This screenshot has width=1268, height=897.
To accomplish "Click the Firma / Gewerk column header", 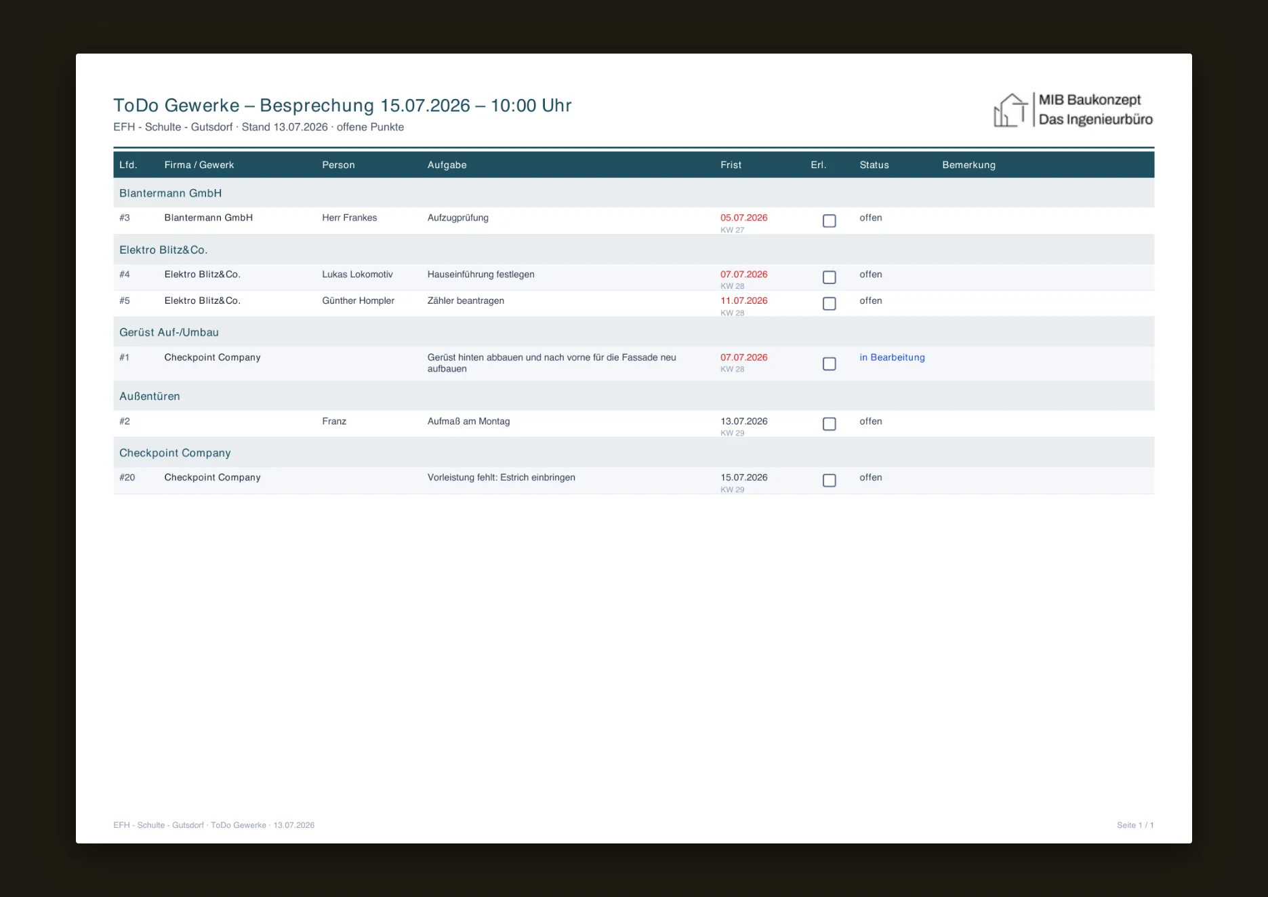I will point(199,165).
